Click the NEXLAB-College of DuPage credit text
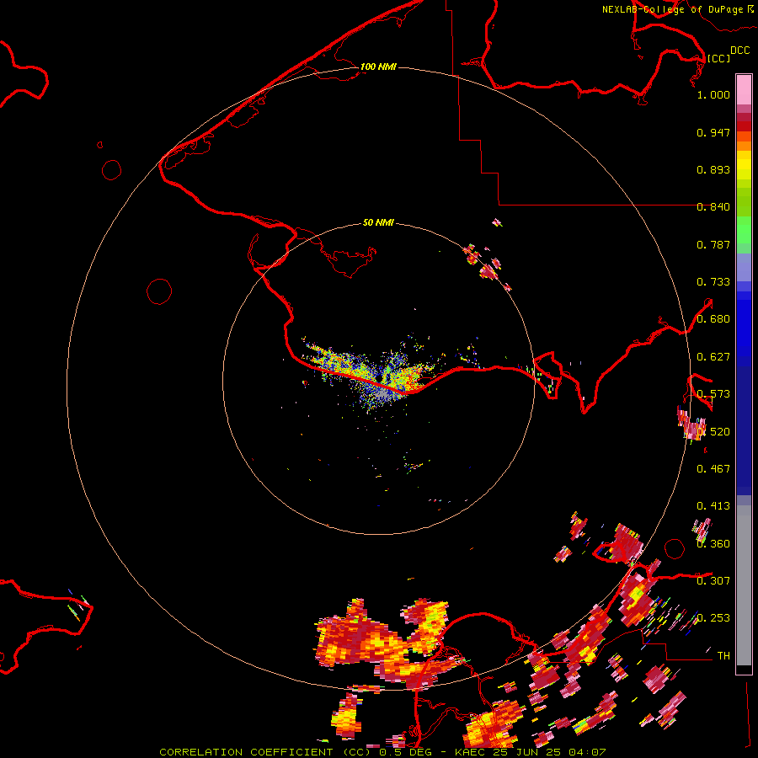The width and height of the screenshot is (758, 758). pos(672,9)
